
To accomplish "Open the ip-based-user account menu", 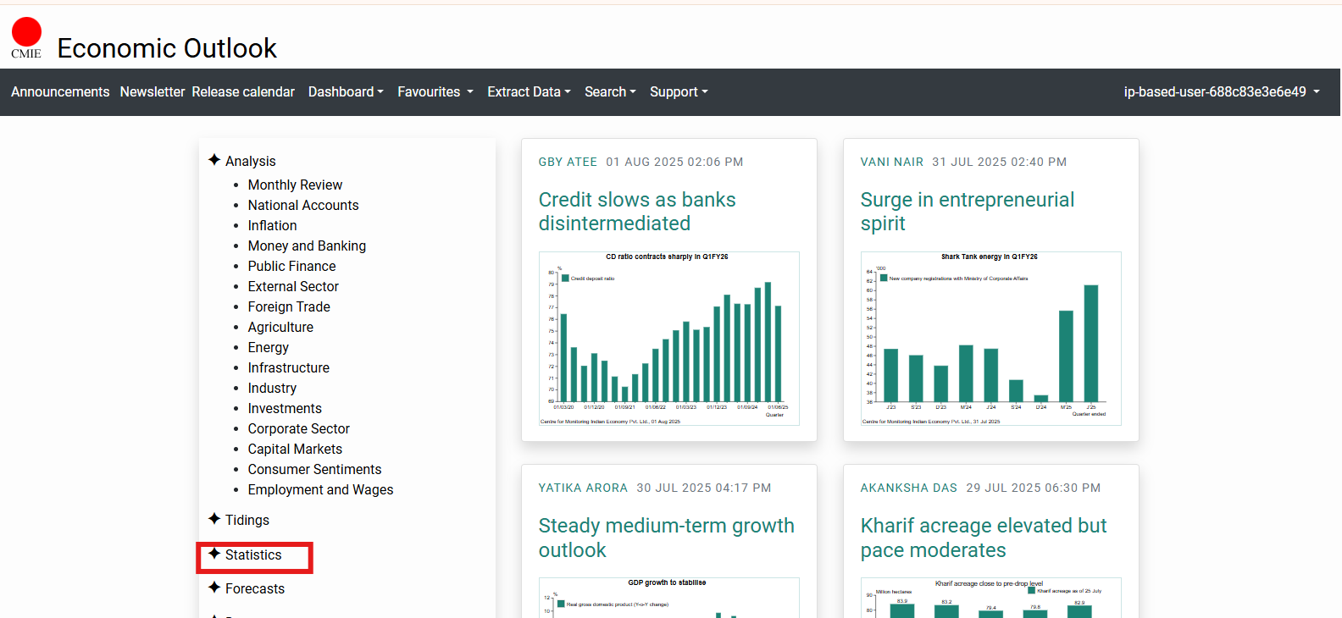I will [x=1221, y=91].
